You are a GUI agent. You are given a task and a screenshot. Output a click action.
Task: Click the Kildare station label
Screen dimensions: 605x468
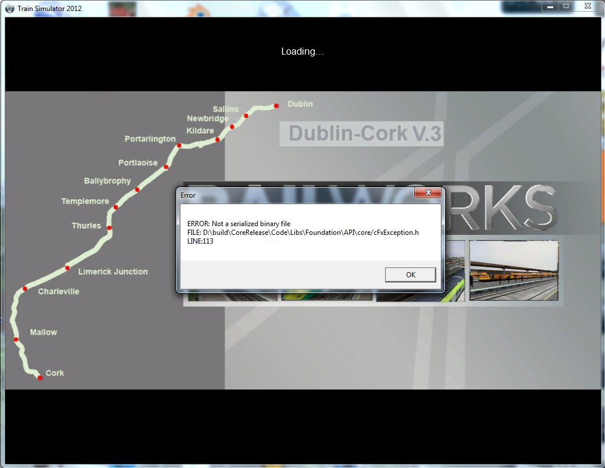tap(200, 131)
